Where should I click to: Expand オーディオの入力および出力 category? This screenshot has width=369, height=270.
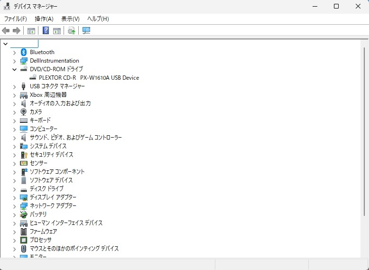pyautogui.click(x=14, y=103)
